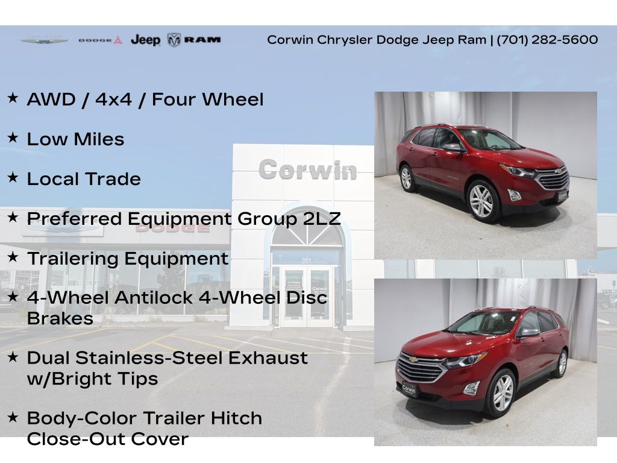Screen dimensions: 617x463
Task: Click the dealership name and phone number text
Action: click(x=433, y=40)
